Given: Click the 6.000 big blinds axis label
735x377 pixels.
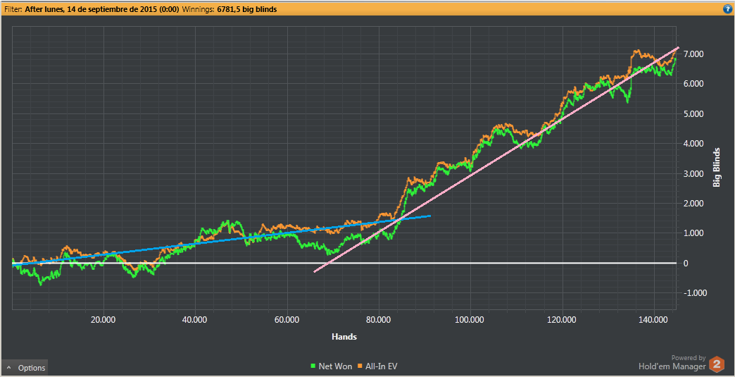Looking at the screenshot, I should point(693,84).
